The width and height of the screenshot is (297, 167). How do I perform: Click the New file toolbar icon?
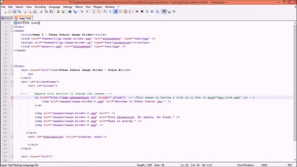click(x=5, y=12)
